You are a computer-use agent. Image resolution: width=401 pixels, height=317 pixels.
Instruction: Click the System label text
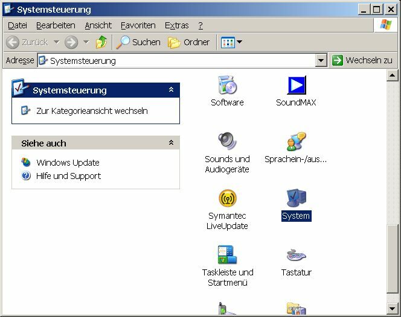pyautogui.click(x=296, y=216)
